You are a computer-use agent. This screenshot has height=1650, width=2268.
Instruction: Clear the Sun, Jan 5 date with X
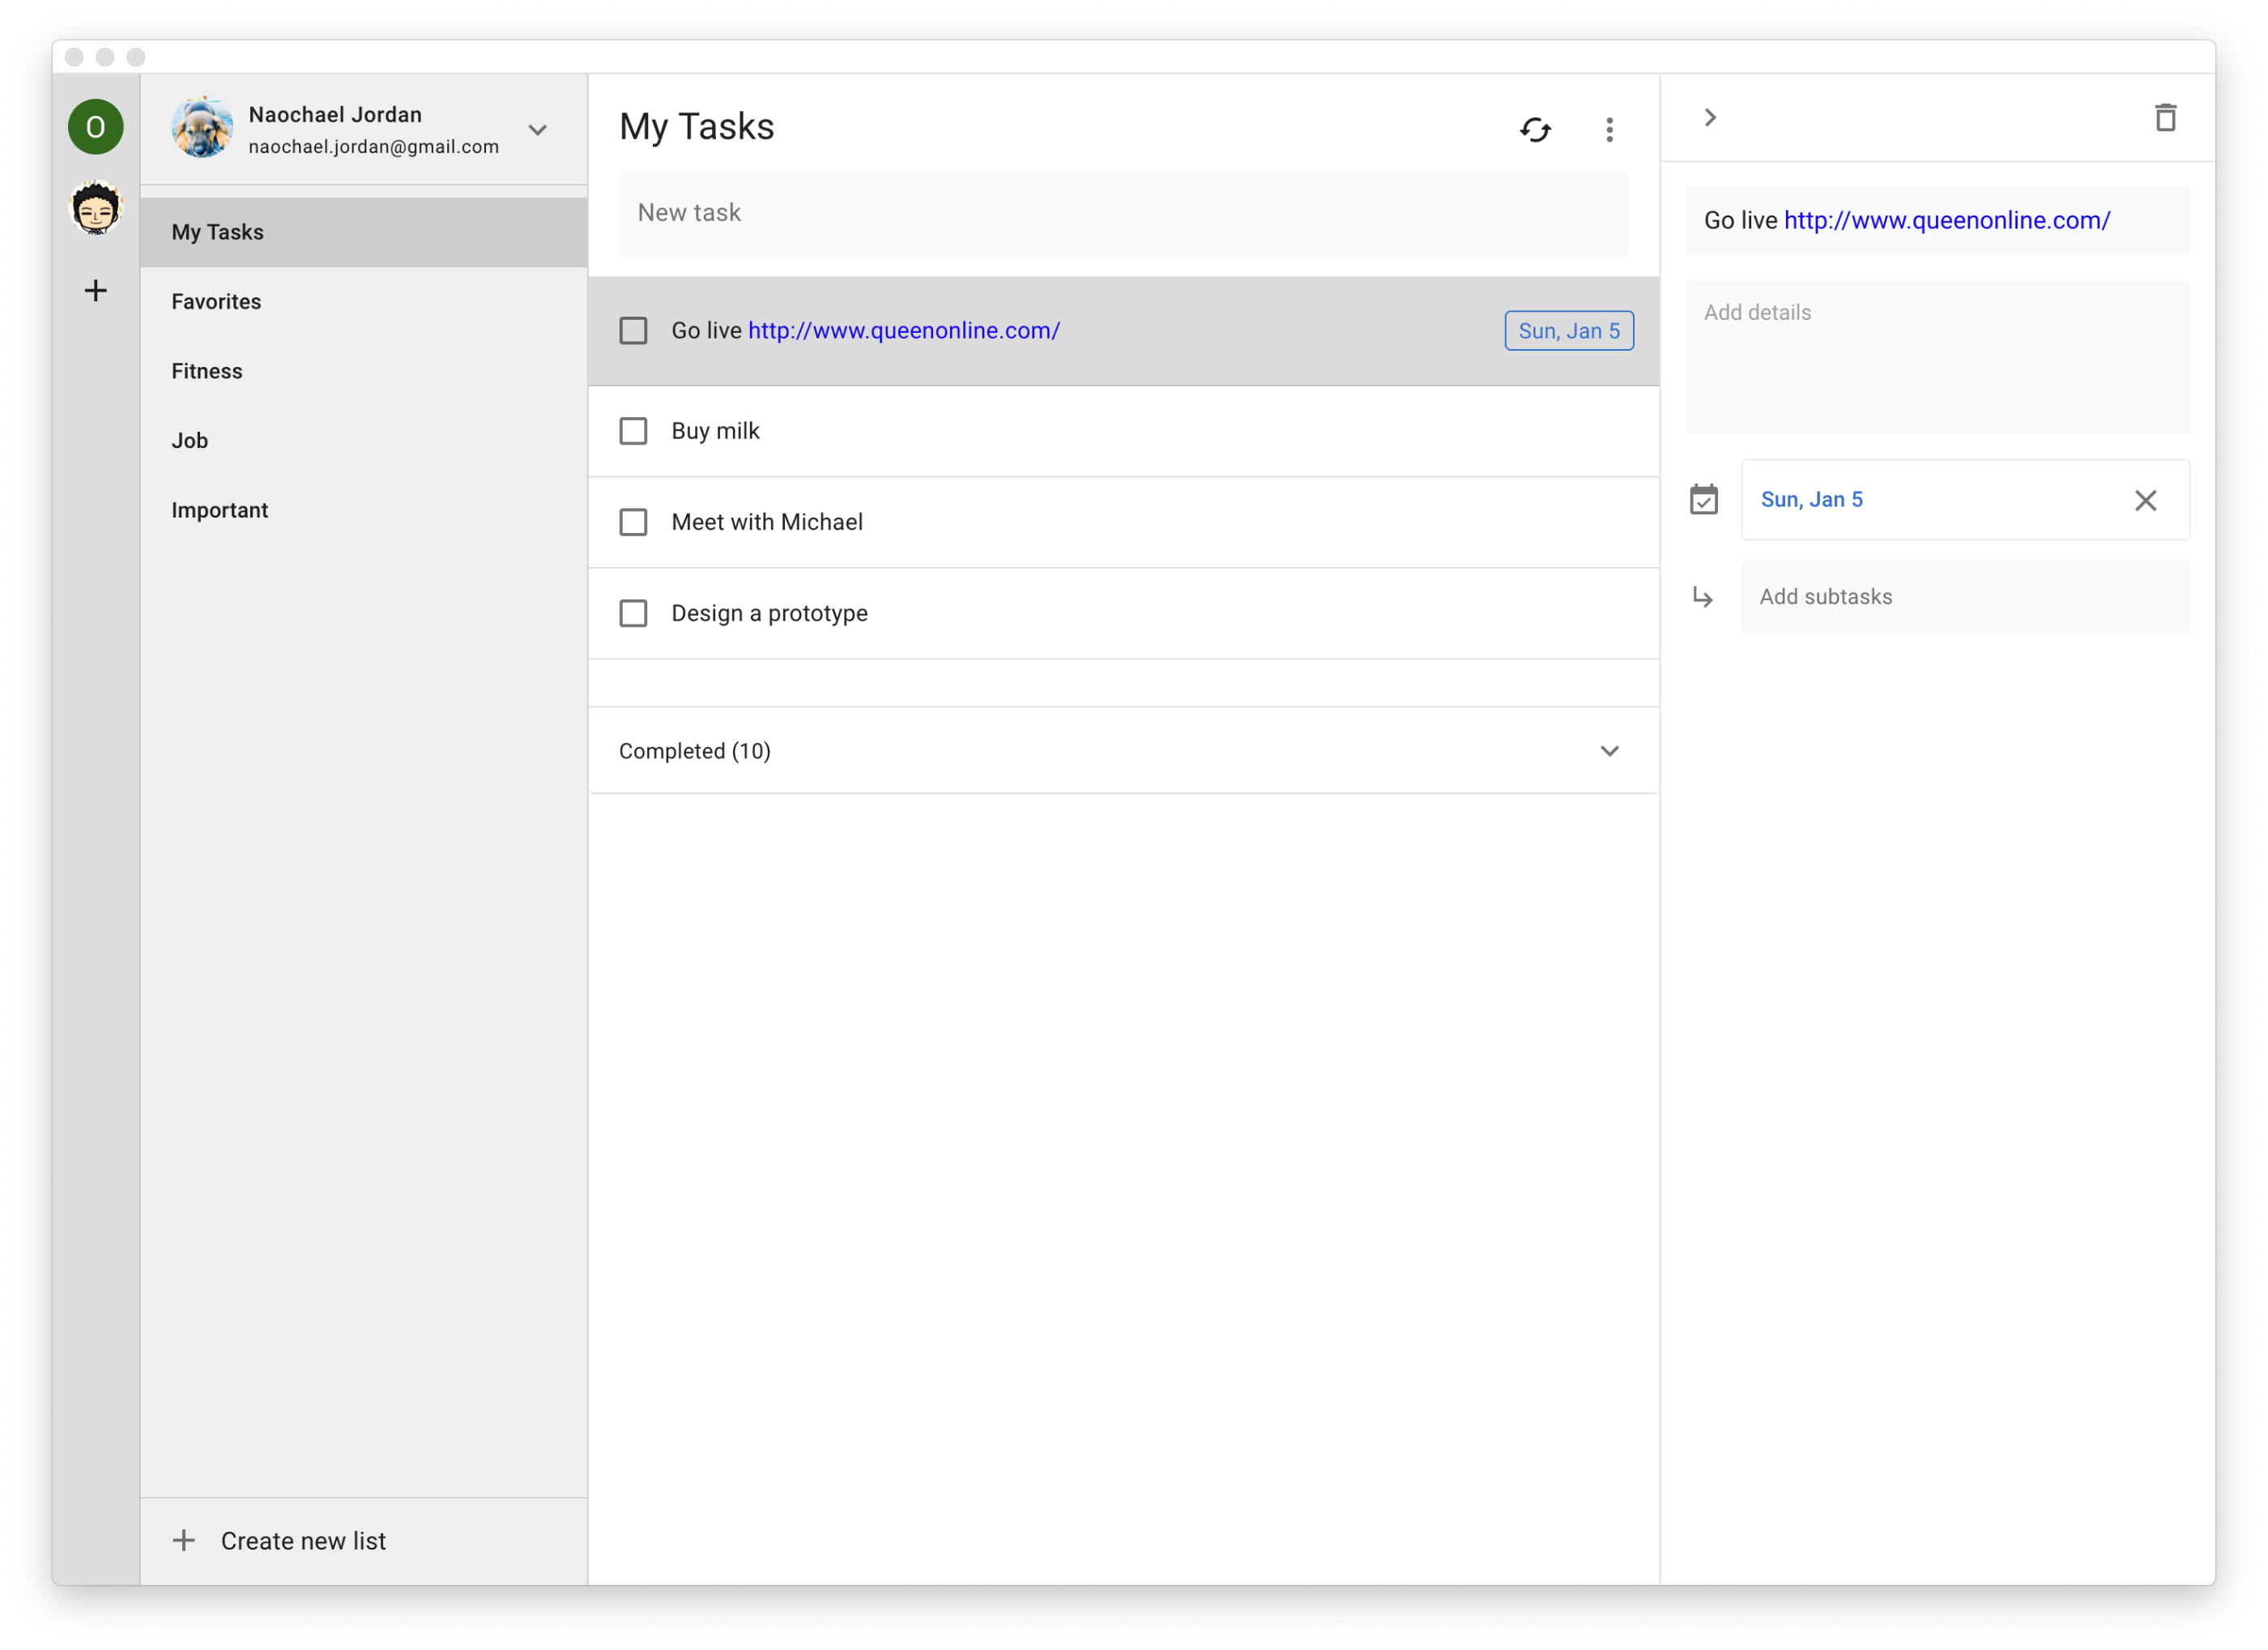coord(2145,500)
